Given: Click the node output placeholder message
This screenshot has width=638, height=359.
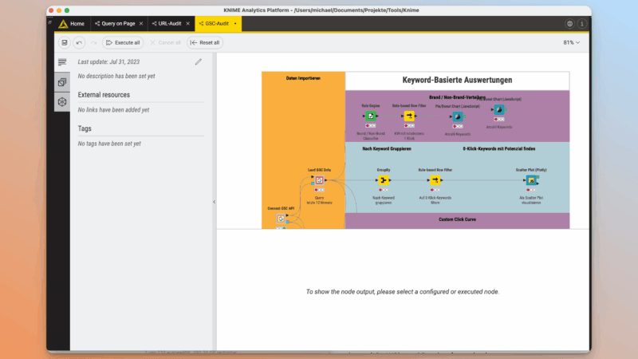Looking at the screenshot, I should pyautogui.click(x=403, y=292).
